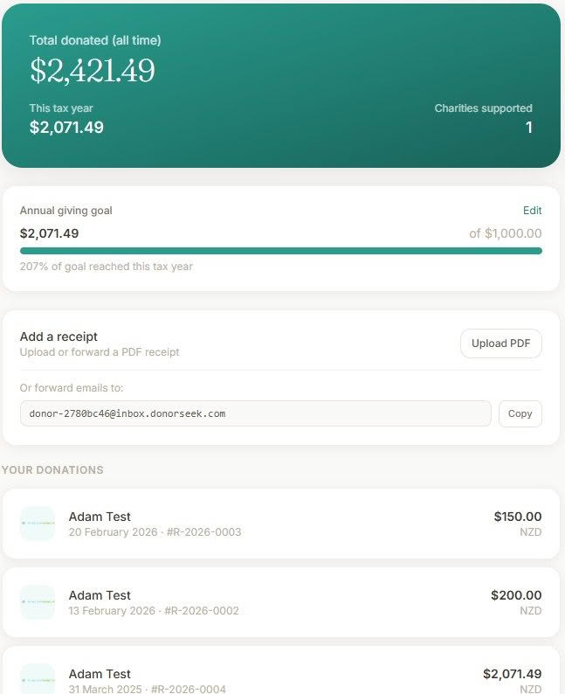Copy the forwarding email address

520,413
